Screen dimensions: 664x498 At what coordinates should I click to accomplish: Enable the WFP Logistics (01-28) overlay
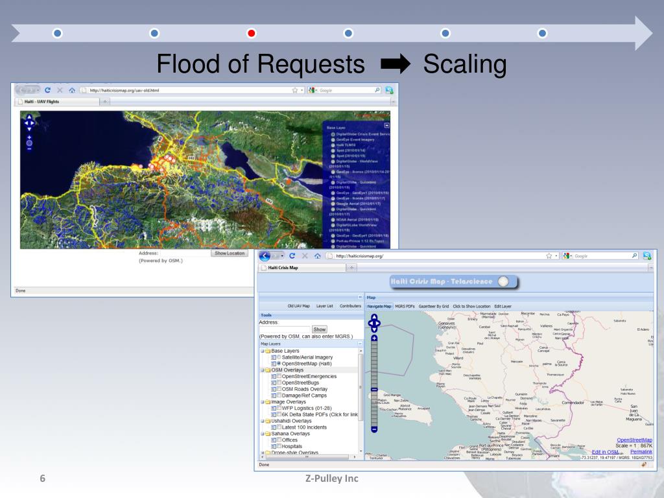pyautogui.click(x=279, y=408)
